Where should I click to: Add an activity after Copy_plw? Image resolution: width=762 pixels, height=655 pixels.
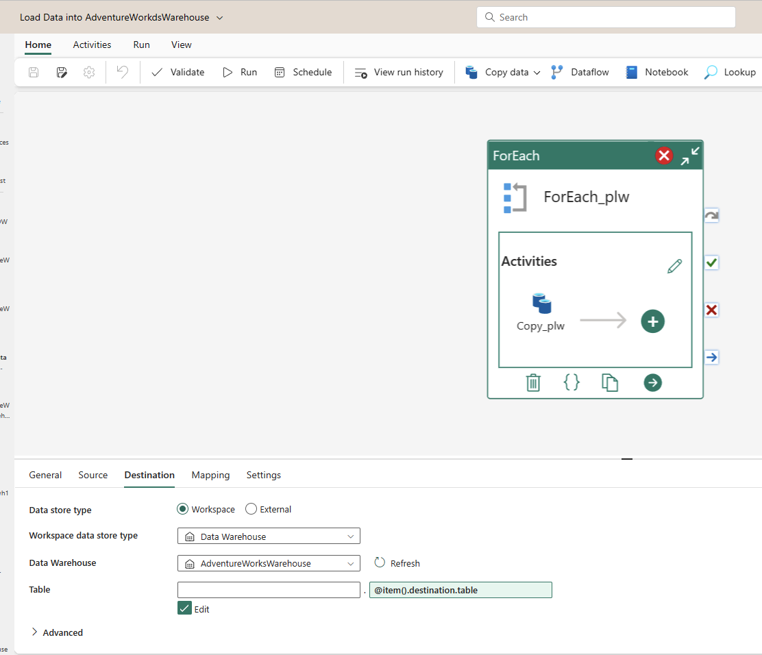pos(652,321)
